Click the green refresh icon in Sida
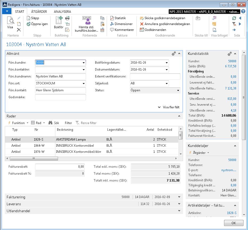Screen dimensions: 248x230 pyautogui.click(x=234, y=18)
